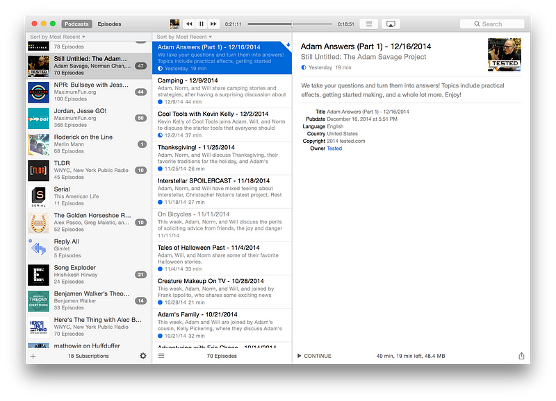Open the settings gear in subscriptions footer
The height and width of the screenshot is (401, 556).
143,356
